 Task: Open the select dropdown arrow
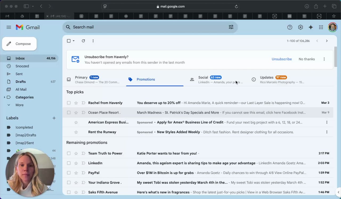pyautogui.click(x=74, y=41)
